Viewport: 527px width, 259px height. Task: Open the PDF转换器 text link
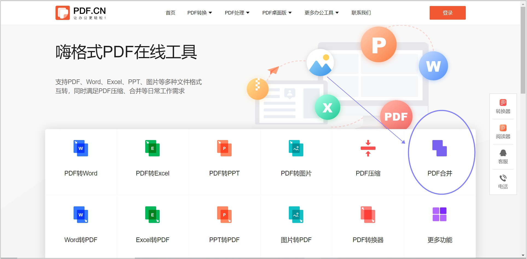368,240
